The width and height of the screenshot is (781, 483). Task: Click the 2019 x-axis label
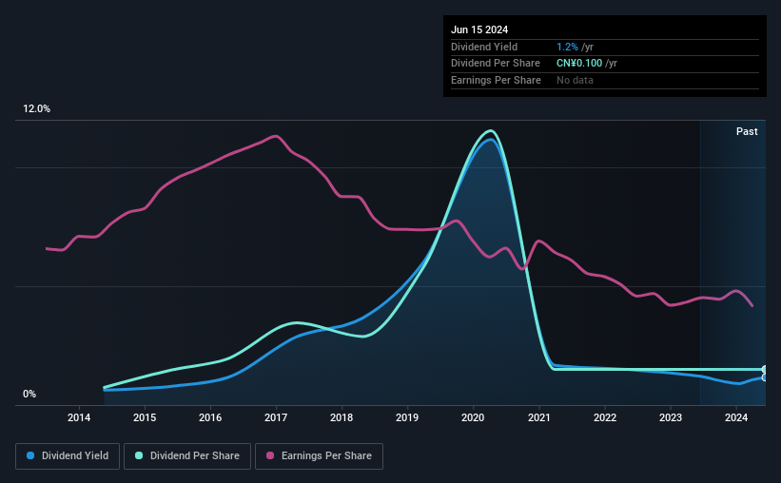[x=407, y=417]
